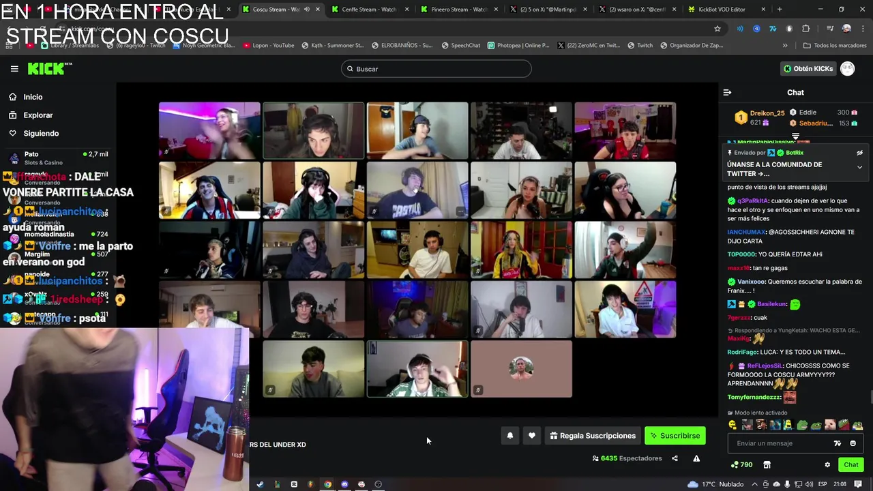Viewport: 873px width, 491px height.
Task: Open the emoji picker in message box
Action: point(853,443)
